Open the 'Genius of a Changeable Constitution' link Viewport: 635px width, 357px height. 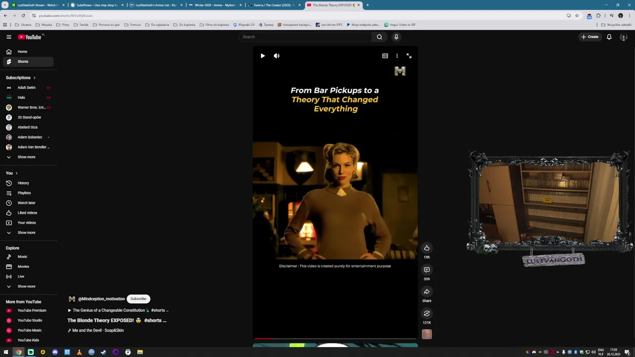(x=118, y=310)
